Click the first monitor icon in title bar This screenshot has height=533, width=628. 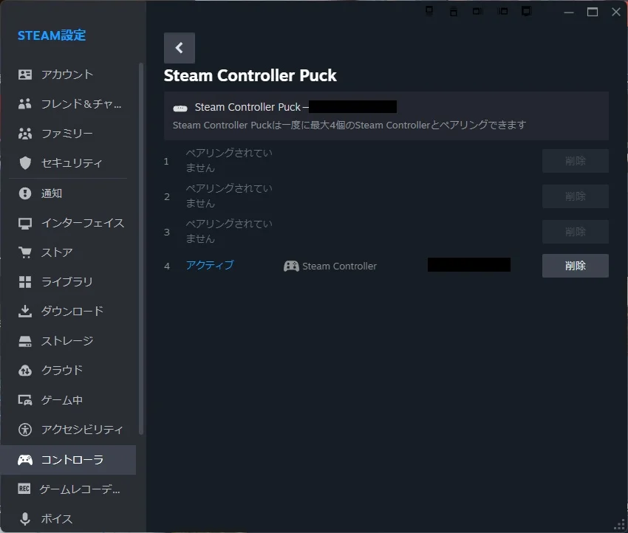click(x=429, y=11)
